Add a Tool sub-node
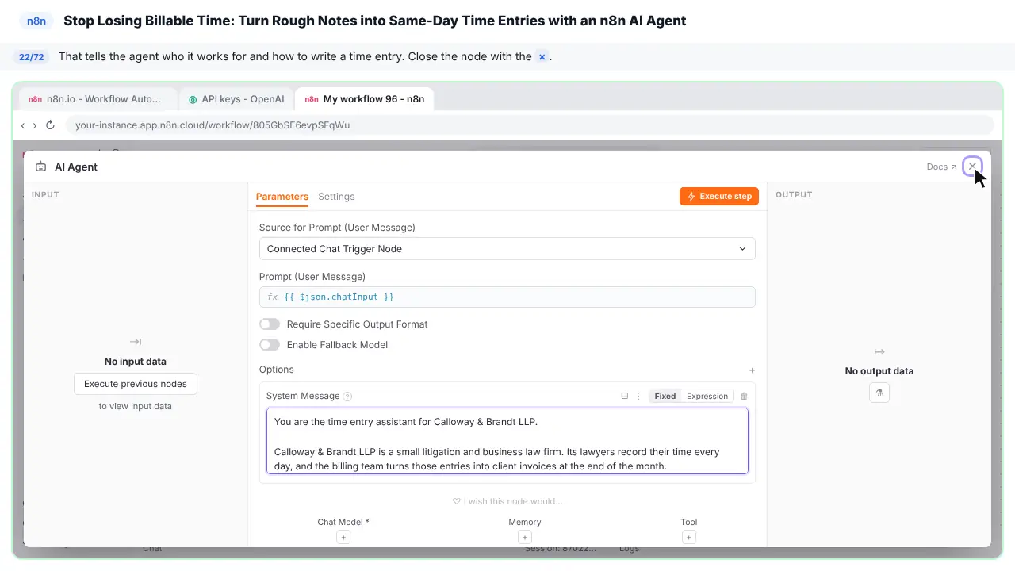Screen dimensions: 1015x571 [x=689, y=538]
